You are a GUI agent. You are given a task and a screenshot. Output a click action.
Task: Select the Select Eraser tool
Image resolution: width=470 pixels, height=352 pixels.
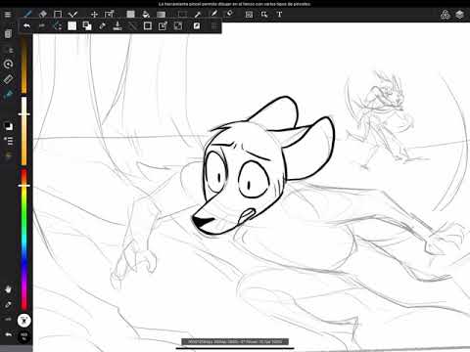pos(229,14)
